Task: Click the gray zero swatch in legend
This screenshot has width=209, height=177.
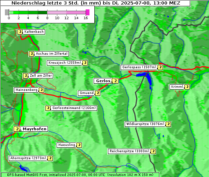Action: (x=7, y=12)
